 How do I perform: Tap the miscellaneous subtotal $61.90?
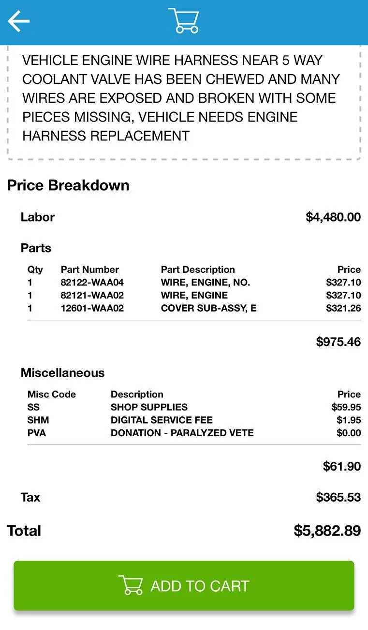(342, 466)
